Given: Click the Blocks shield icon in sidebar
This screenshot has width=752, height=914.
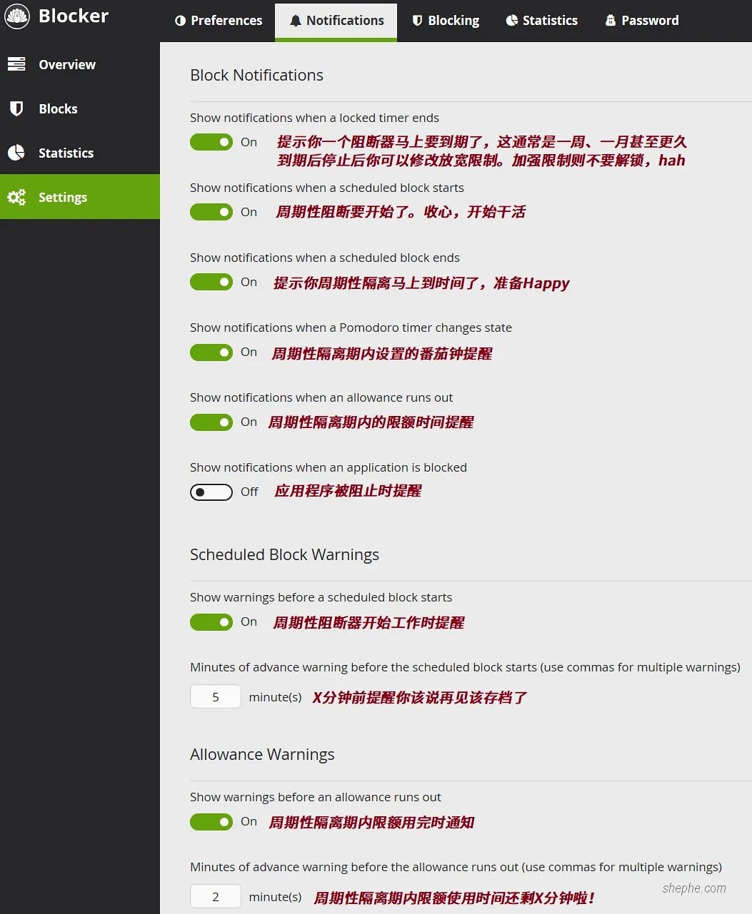Looking at the screenshot, I should coord(16,108).
